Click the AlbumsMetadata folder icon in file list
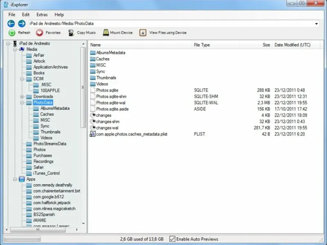 [93, 53]
